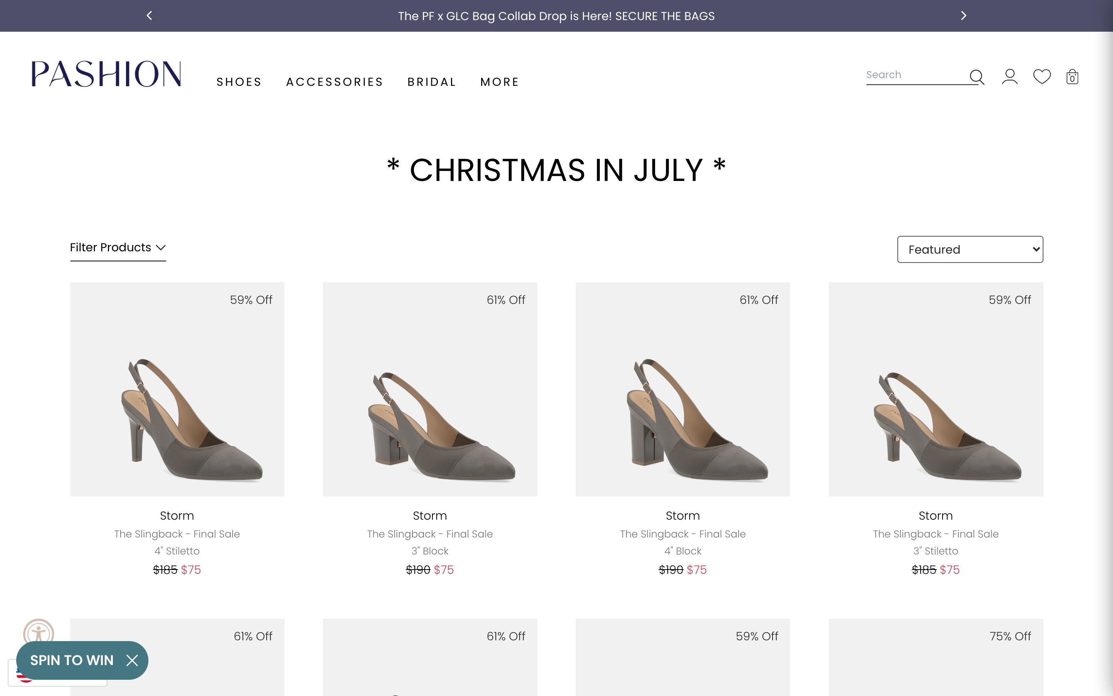Open the search magnifier icon

[x=977, y=77]
